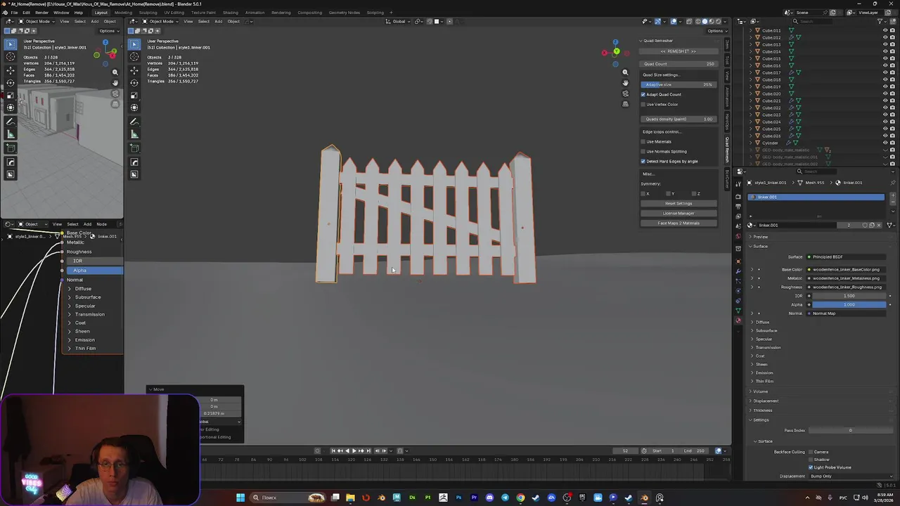The image size is (900, 506).
Task: Expand Cylinder row in the Outliner
Action: coord(751,143)
